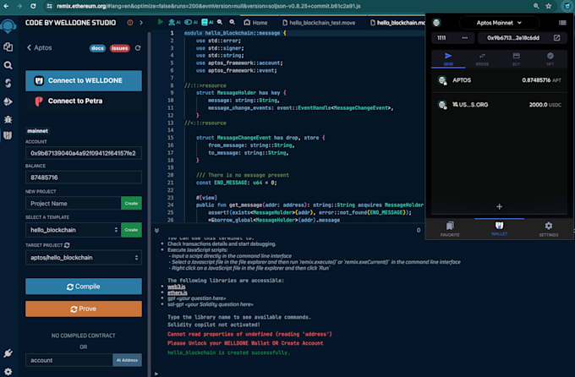
Task: Click the edit icon beside wallet address
Action: click(x=556, y=38)
